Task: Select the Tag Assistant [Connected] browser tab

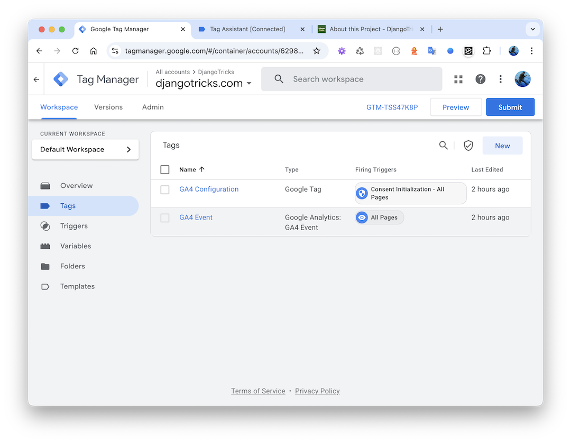Action: [247, 29]
